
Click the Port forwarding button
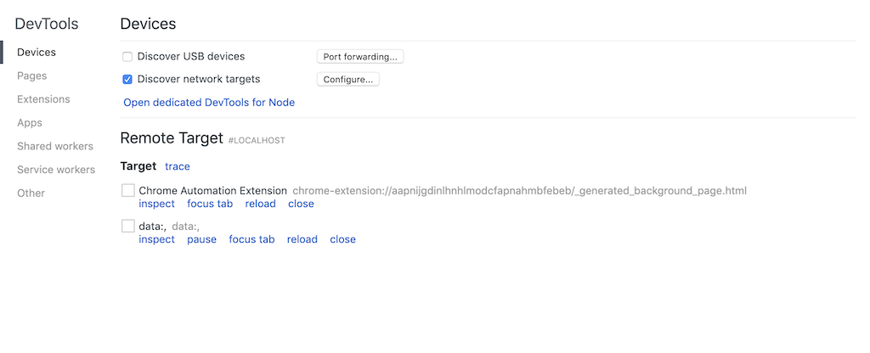360,57
